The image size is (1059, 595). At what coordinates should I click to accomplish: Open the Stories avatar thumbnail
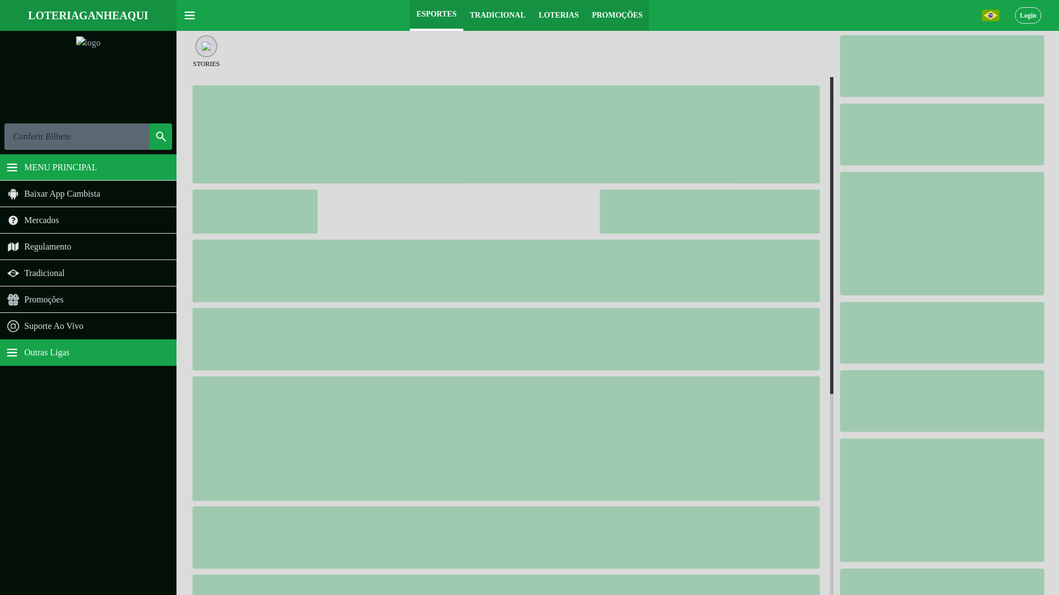206,46
